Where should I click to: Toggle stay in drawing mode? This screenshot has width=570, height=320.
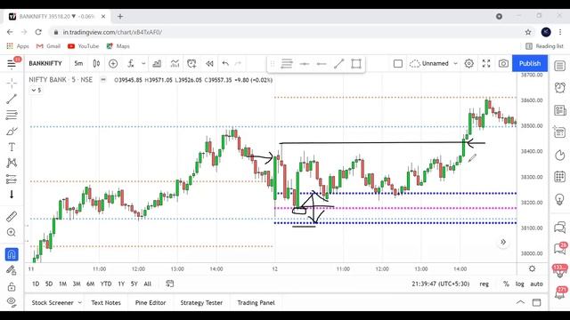[x=12, y=270]
